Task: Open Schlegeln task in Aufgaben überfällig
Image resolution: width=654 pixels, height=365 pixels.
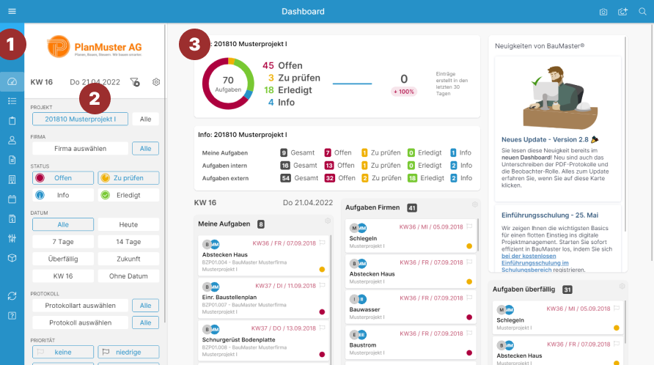Action: pos(558,318)
